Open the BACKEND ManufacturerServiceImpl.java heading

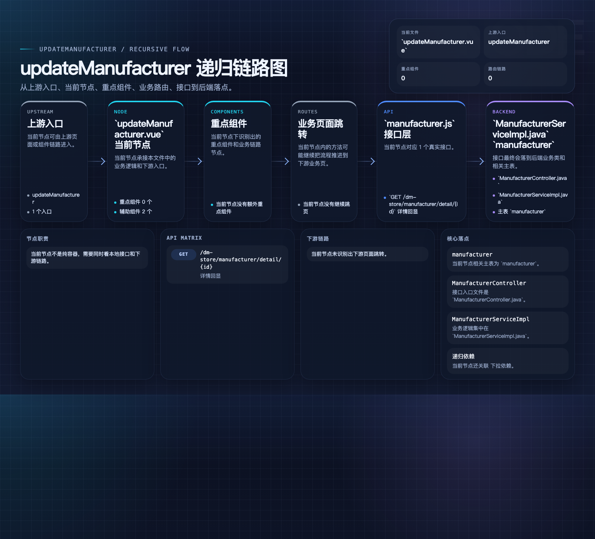[529, 134]
